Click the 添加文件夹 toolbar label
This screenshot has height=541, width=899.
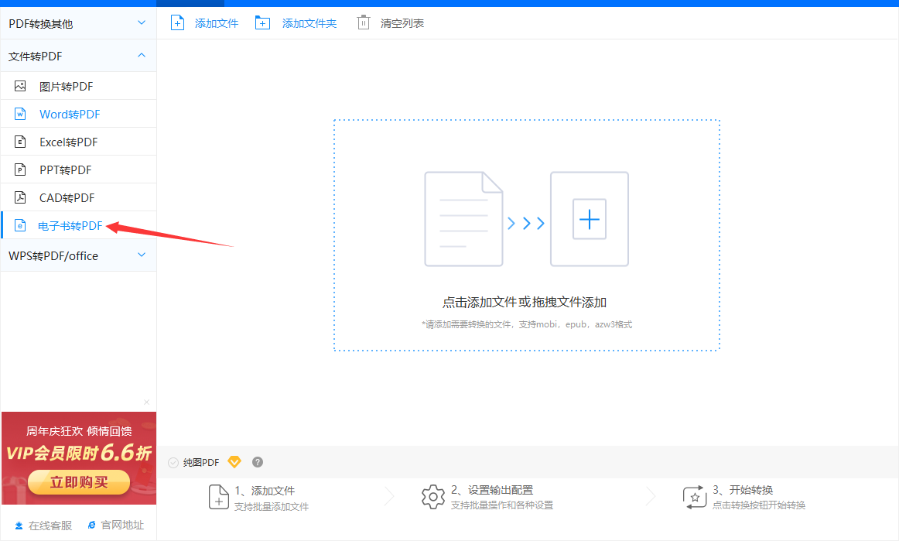click(x=309, y=23)
